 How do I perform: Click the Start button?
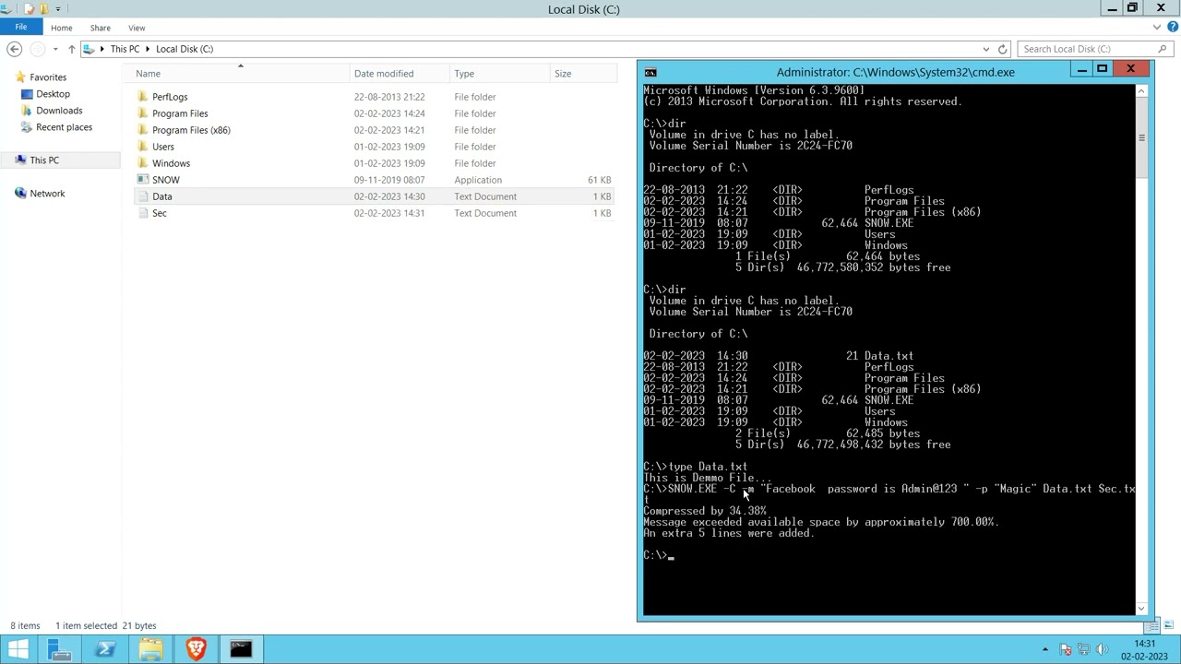pyautogui.click(x=18, y=649)
